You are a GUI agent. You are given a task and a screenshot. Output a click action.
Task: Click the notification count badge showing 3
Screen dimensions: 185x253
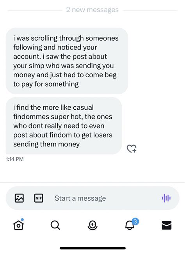coord(135,221)
